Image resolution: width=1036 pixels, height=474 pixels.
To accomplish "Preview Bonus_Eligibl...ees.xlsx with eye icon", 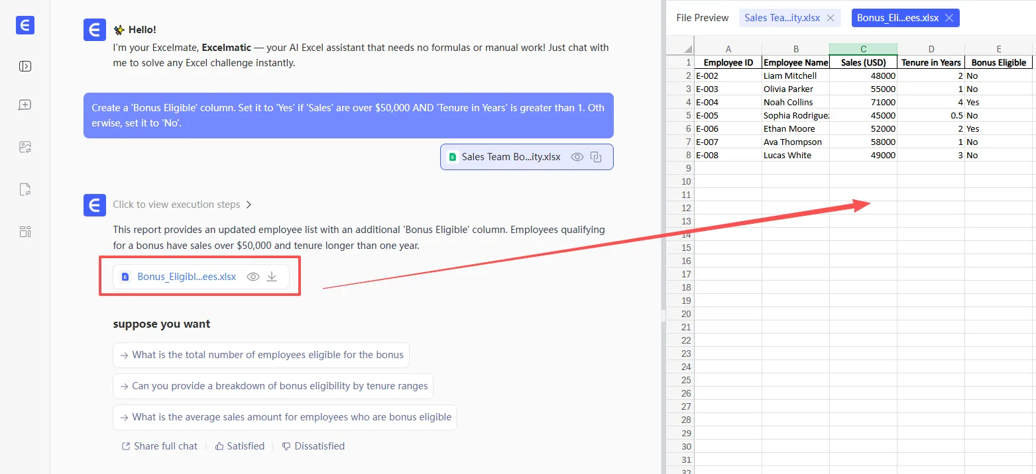I will click(x=253, y=277).
